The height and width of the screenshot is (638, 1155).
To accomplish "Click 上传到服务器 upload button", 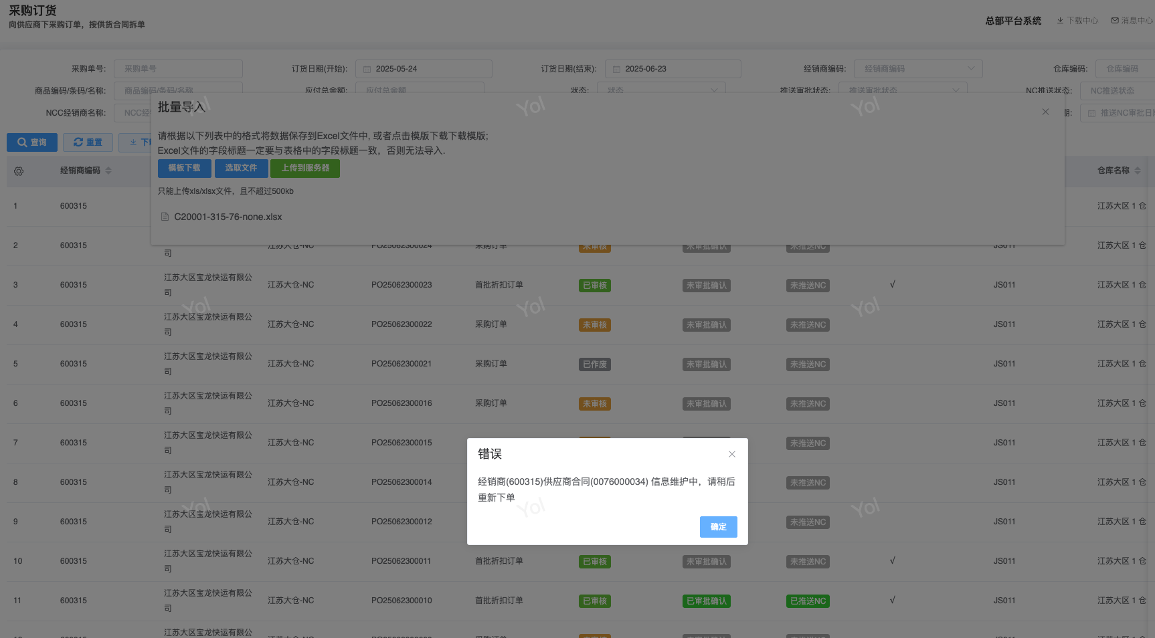I will pos(304,169).
